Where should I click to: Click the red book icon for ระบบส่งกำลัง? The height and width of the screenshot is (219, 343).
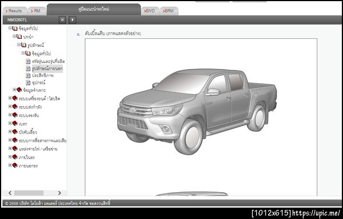tap(15, 107)
